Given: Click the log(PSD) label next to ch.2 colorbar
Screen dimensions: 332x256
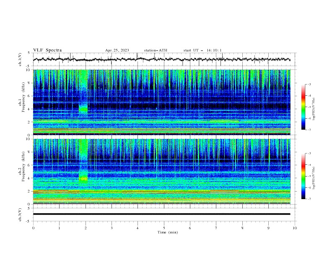Looking at the screenshot, I should pyautogui.click(x=314, y=178).
